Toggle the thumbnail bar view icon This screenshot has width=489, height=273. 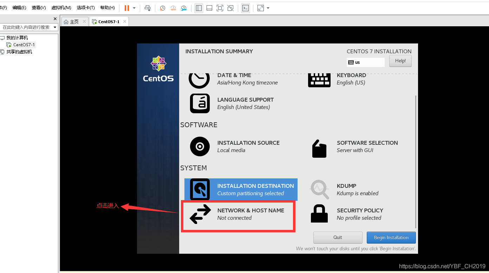pos(209,8)
